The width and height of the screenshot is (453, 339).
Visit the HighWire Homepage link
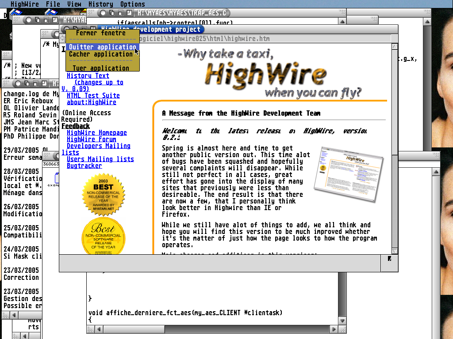point(97,132)
